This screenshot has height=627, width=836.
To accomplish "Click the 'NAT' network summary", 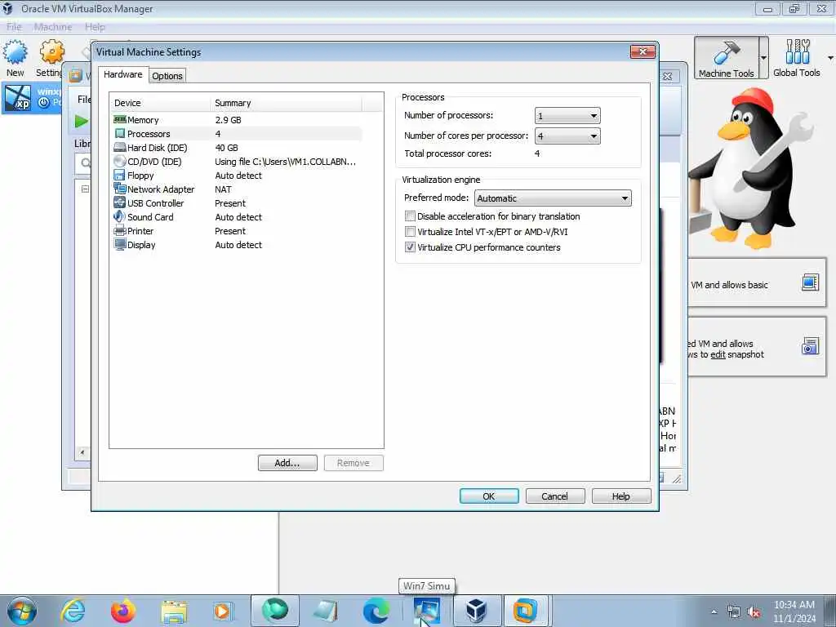I will point(224,189).
